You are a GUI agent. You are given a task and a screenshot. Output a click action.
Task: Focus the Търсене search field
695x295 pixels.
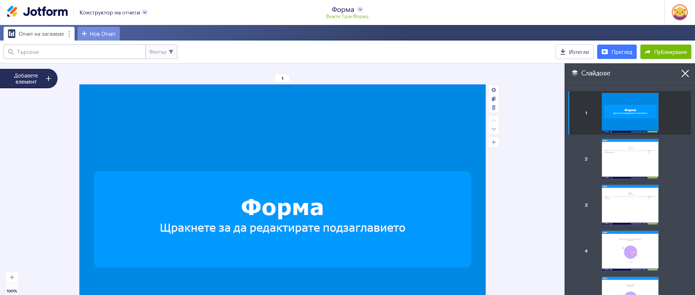(75, 52)
